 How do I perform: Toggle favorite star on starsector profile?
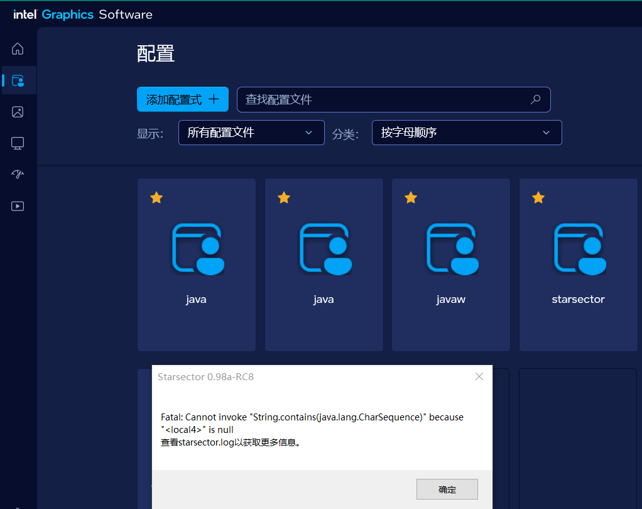[x=538, y=198]
